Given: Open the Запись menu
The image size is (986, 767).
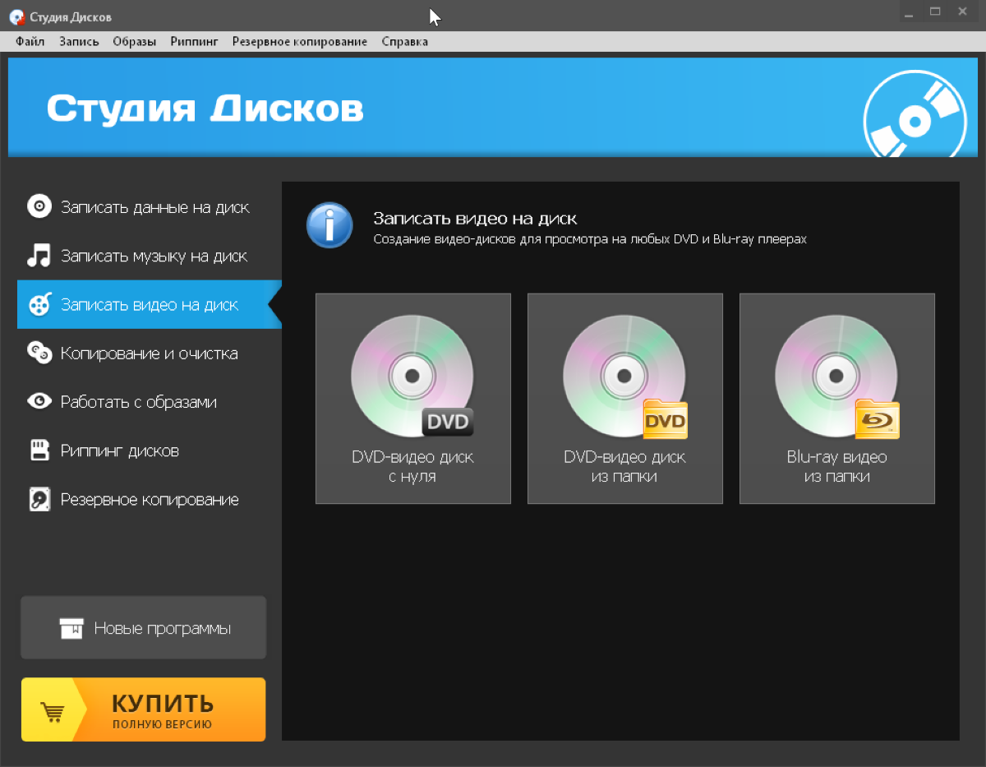Looking at the screenshot, I should click(79, 41).
